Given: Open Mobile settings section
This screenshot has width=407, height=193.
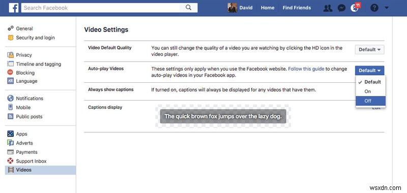Looking at the screenshot, I should click(23, 107).
